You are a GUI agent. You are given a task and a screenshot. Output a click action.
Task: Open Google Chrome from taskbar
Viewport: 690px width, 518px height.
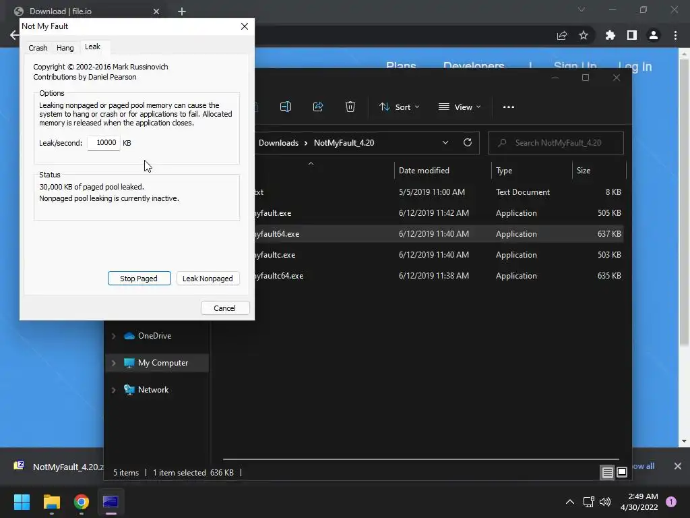pos(82,502)
